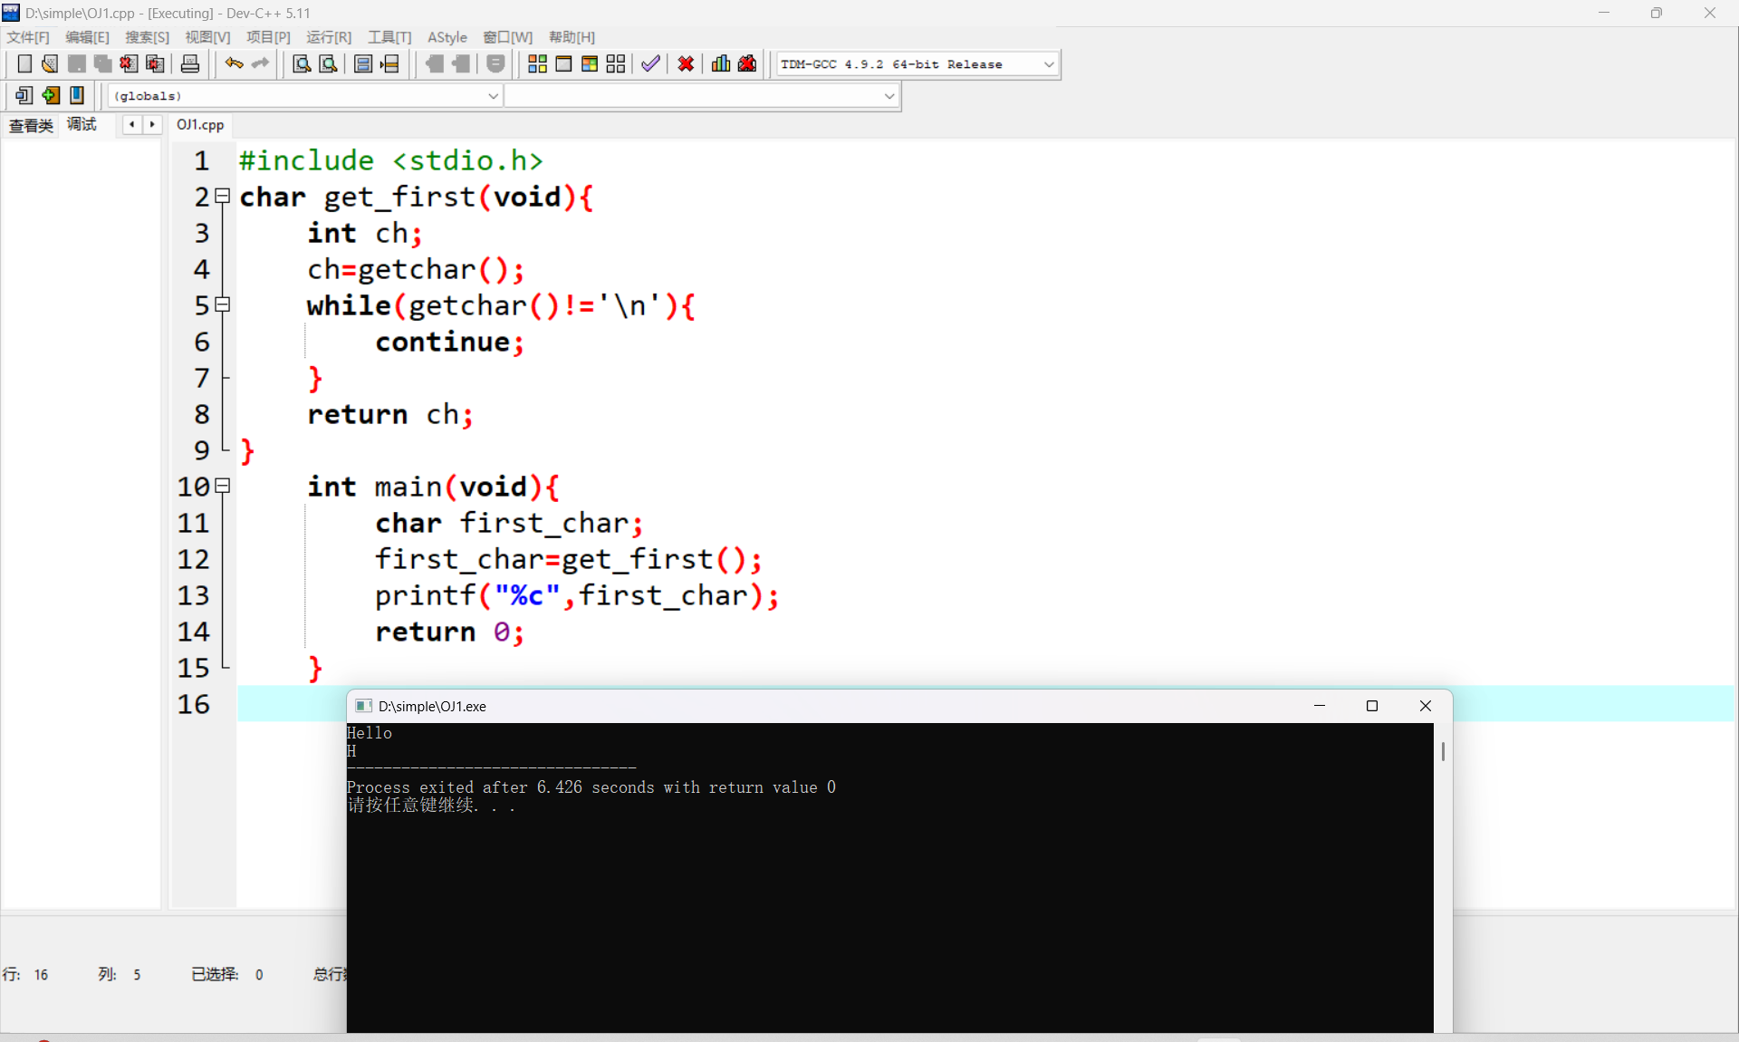Image resolution: width=1739 pixels, height=1042 pixels.
Task: Click the Compile grid icon
Action: tap(537, 63)
